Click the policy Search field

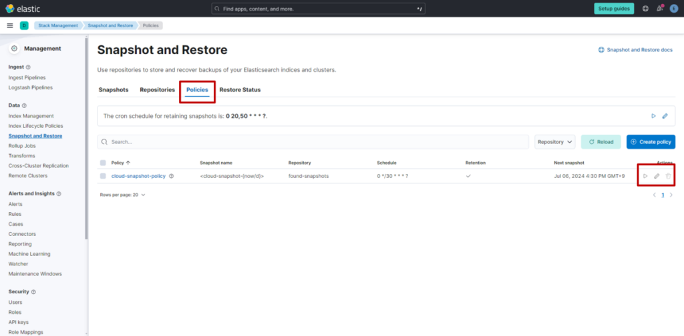(314, 142)
